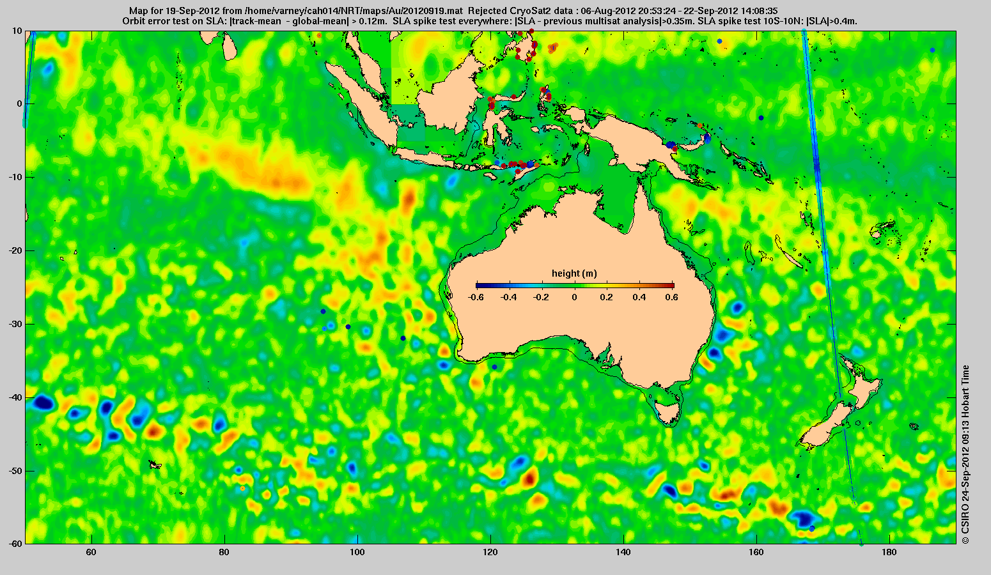Image resolution: width=991 pixels, height=575 pixels.
Task: Click the file path /home/varney/cah014/NRT/maps/Au/20120919.mat
Action: point(354,11)
